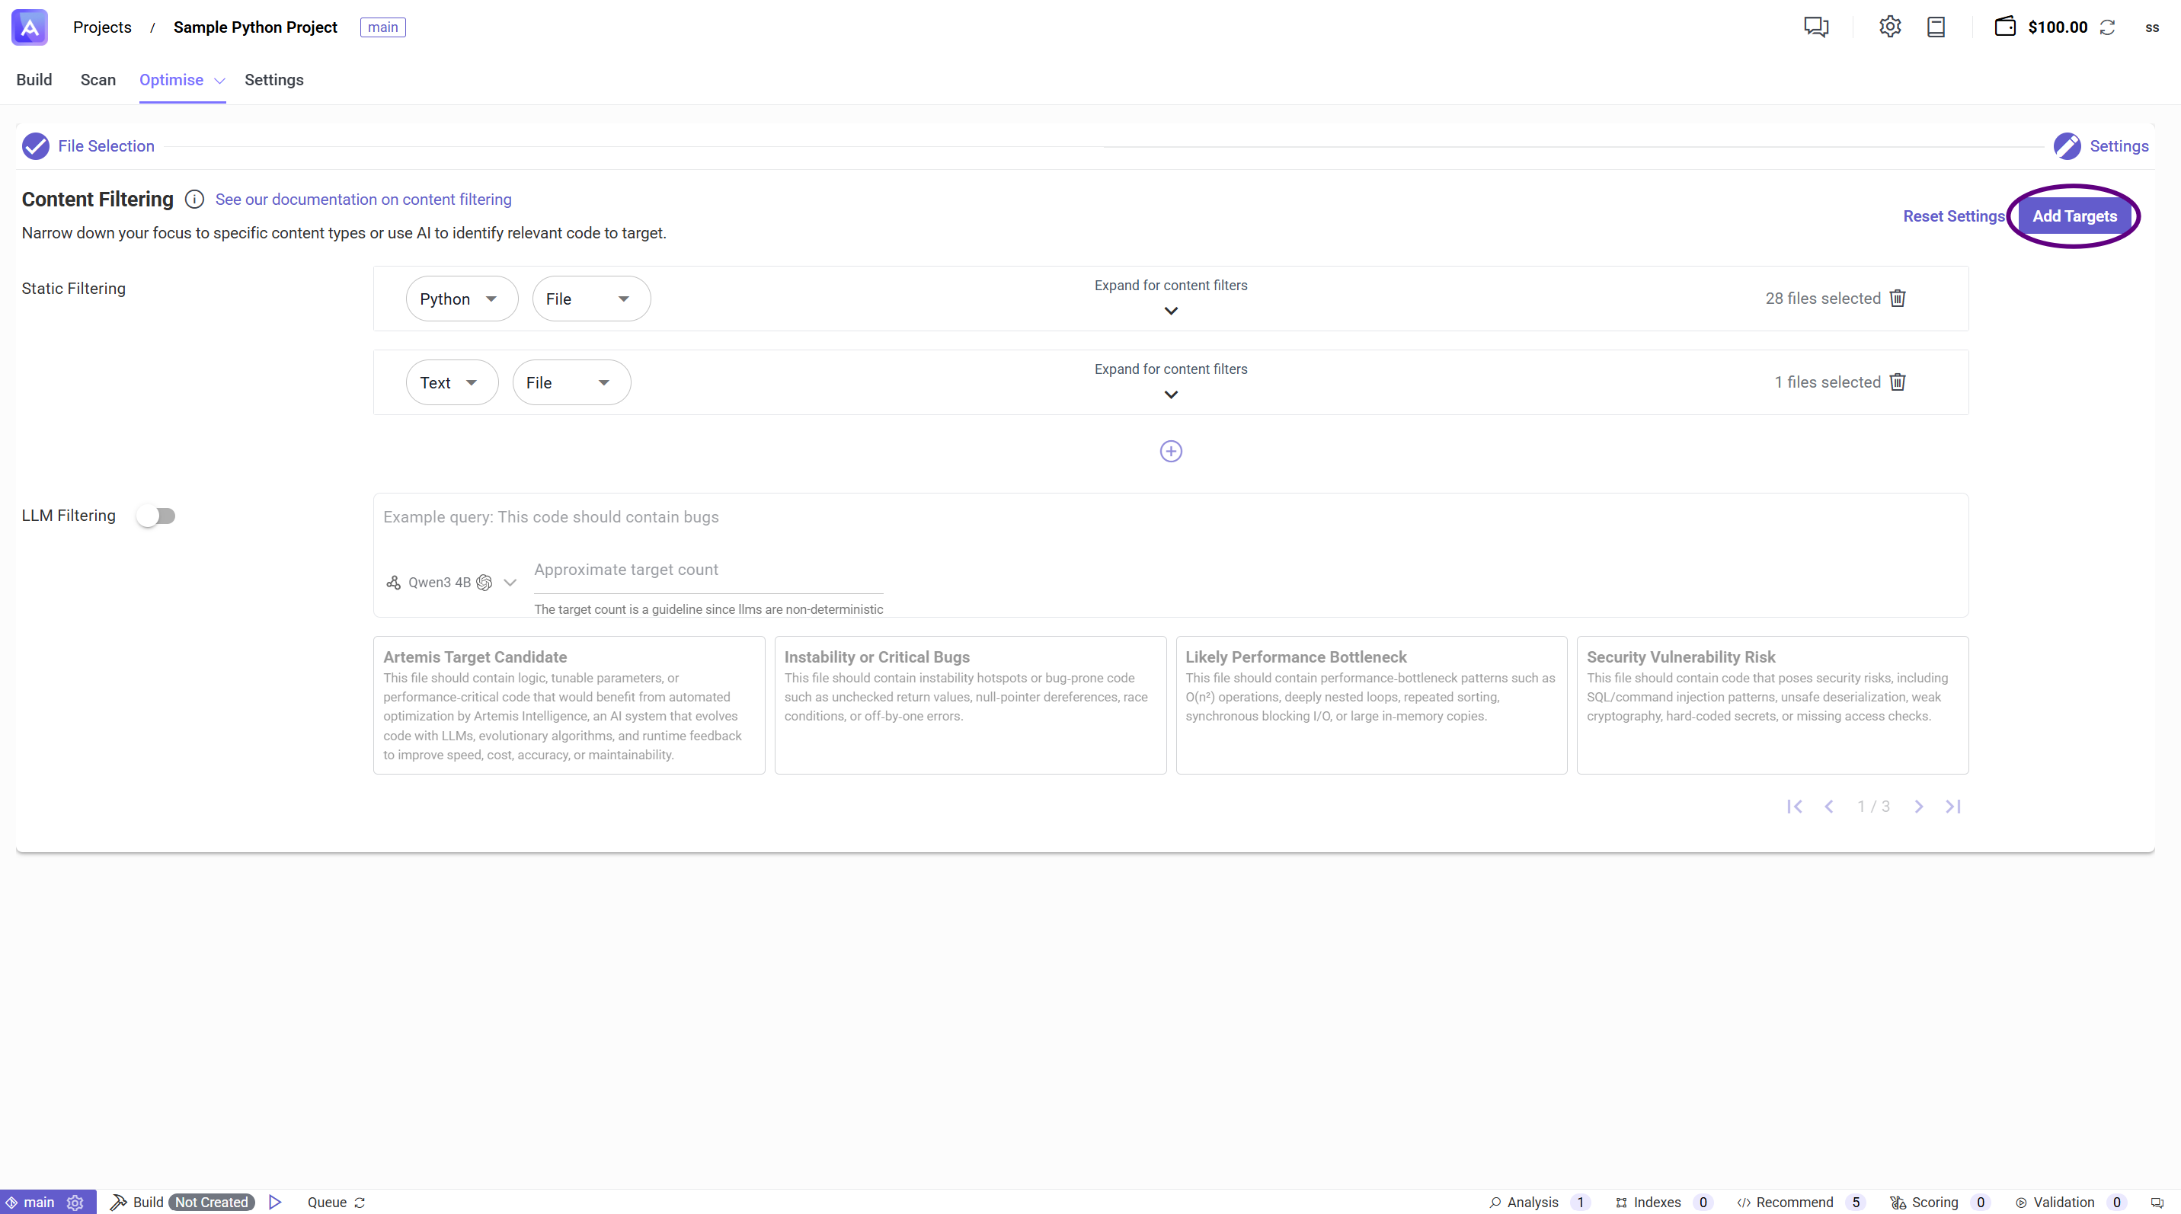Open the Qwen3 4B model selector
The height and width of the screenshot is (1214, 2181).
(x=450, y=583)
